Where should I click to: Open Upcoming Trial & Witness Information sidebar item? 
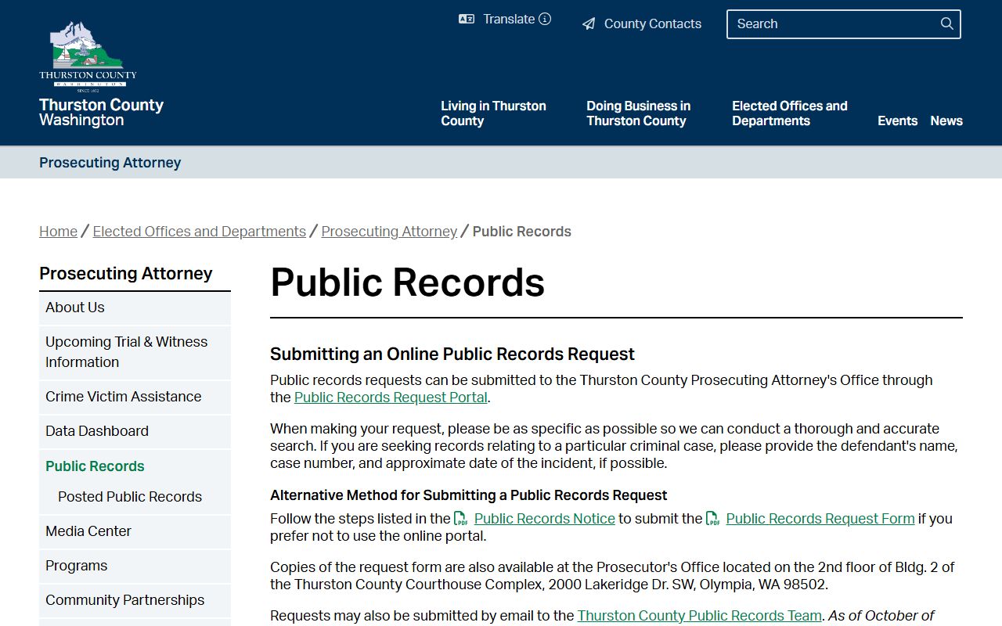coord(135,352)
